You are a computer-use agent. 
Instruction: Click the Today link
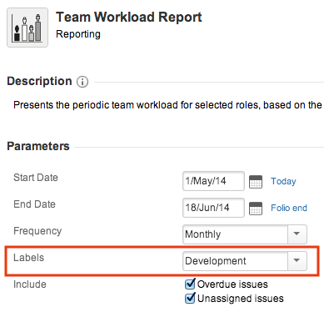[283, 181]
